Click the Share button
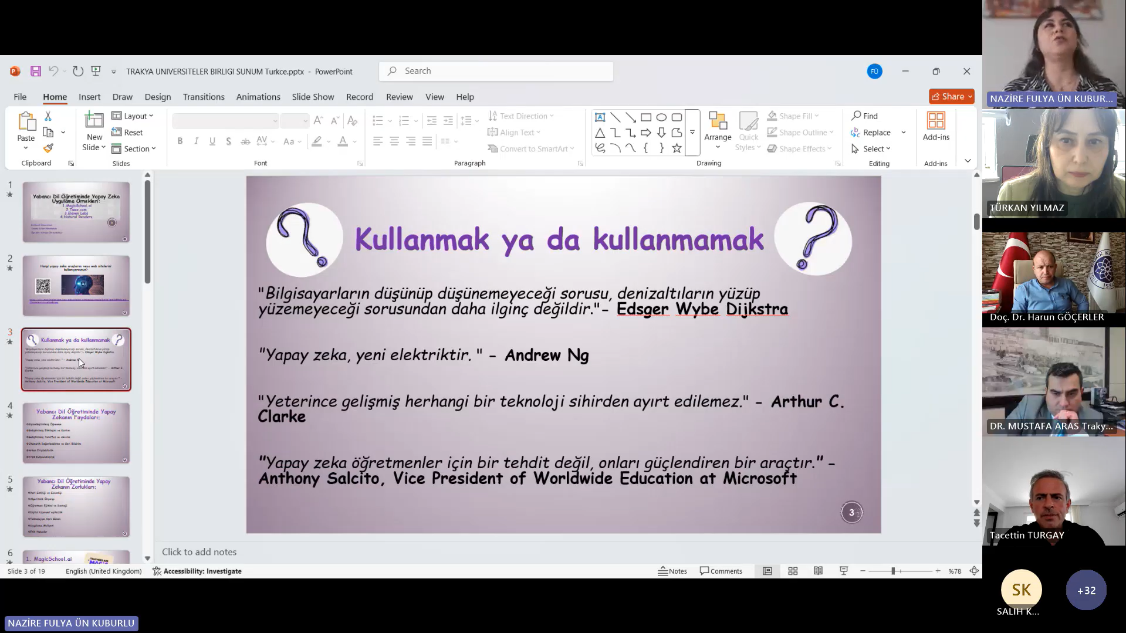 pyautogui.click(x=951, y=96)
